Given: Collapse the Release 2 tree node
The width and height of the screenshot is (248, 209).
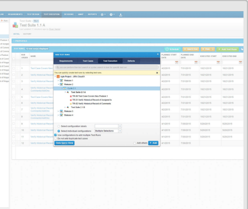Looking at the screenshot, I should click(x=58, y=84).
